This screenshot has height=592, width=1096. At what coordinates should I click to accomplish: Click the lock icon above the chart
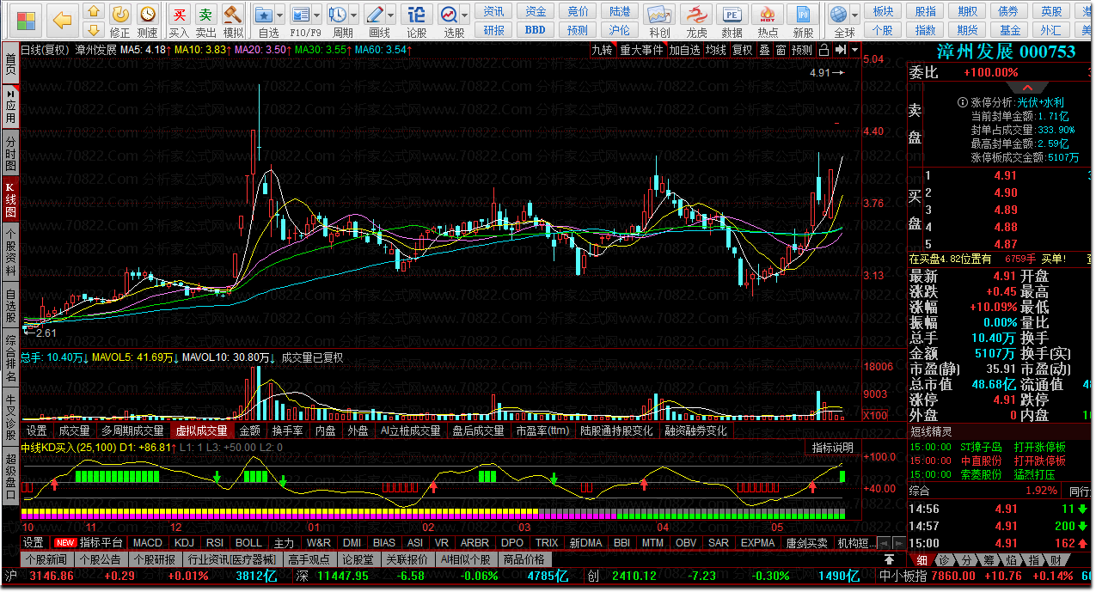pyautogui.click(x=824, y=50)
